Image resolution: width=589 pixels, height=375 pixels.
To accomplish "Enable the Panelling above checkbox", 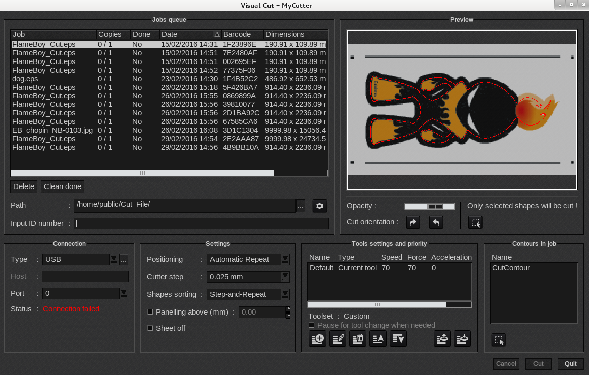I will point(150,312).
